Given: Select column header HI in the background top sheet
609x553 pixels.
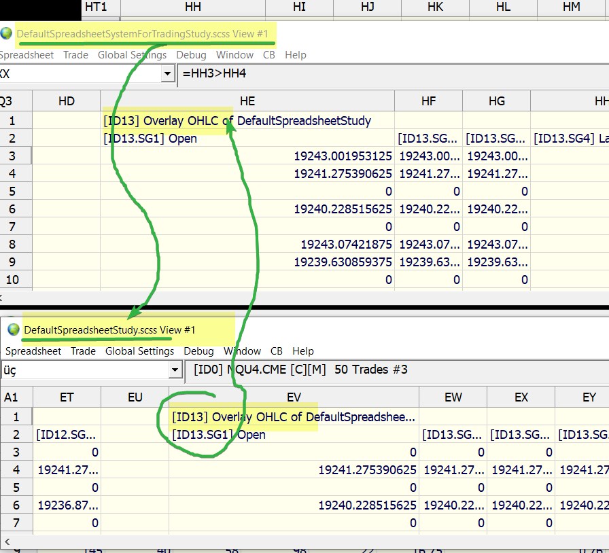Looking at the screenshot, I should tap(299, 7).
